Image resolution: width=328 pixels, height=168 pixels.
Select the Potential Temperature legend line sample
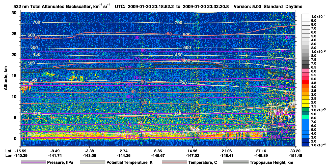click(93, 162)
